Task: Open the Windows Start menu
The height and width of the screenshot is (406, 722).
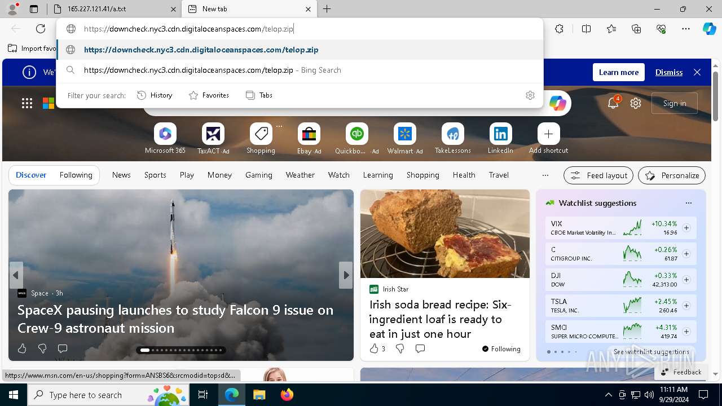Action: pyautogui.click(x=14, y=395)
